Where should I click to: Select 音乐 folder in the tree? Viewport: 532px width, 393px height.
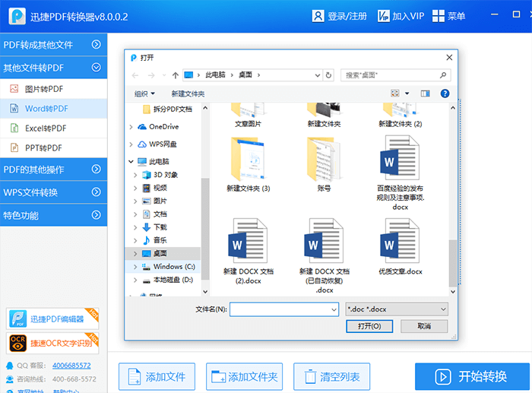pos(155,240)
